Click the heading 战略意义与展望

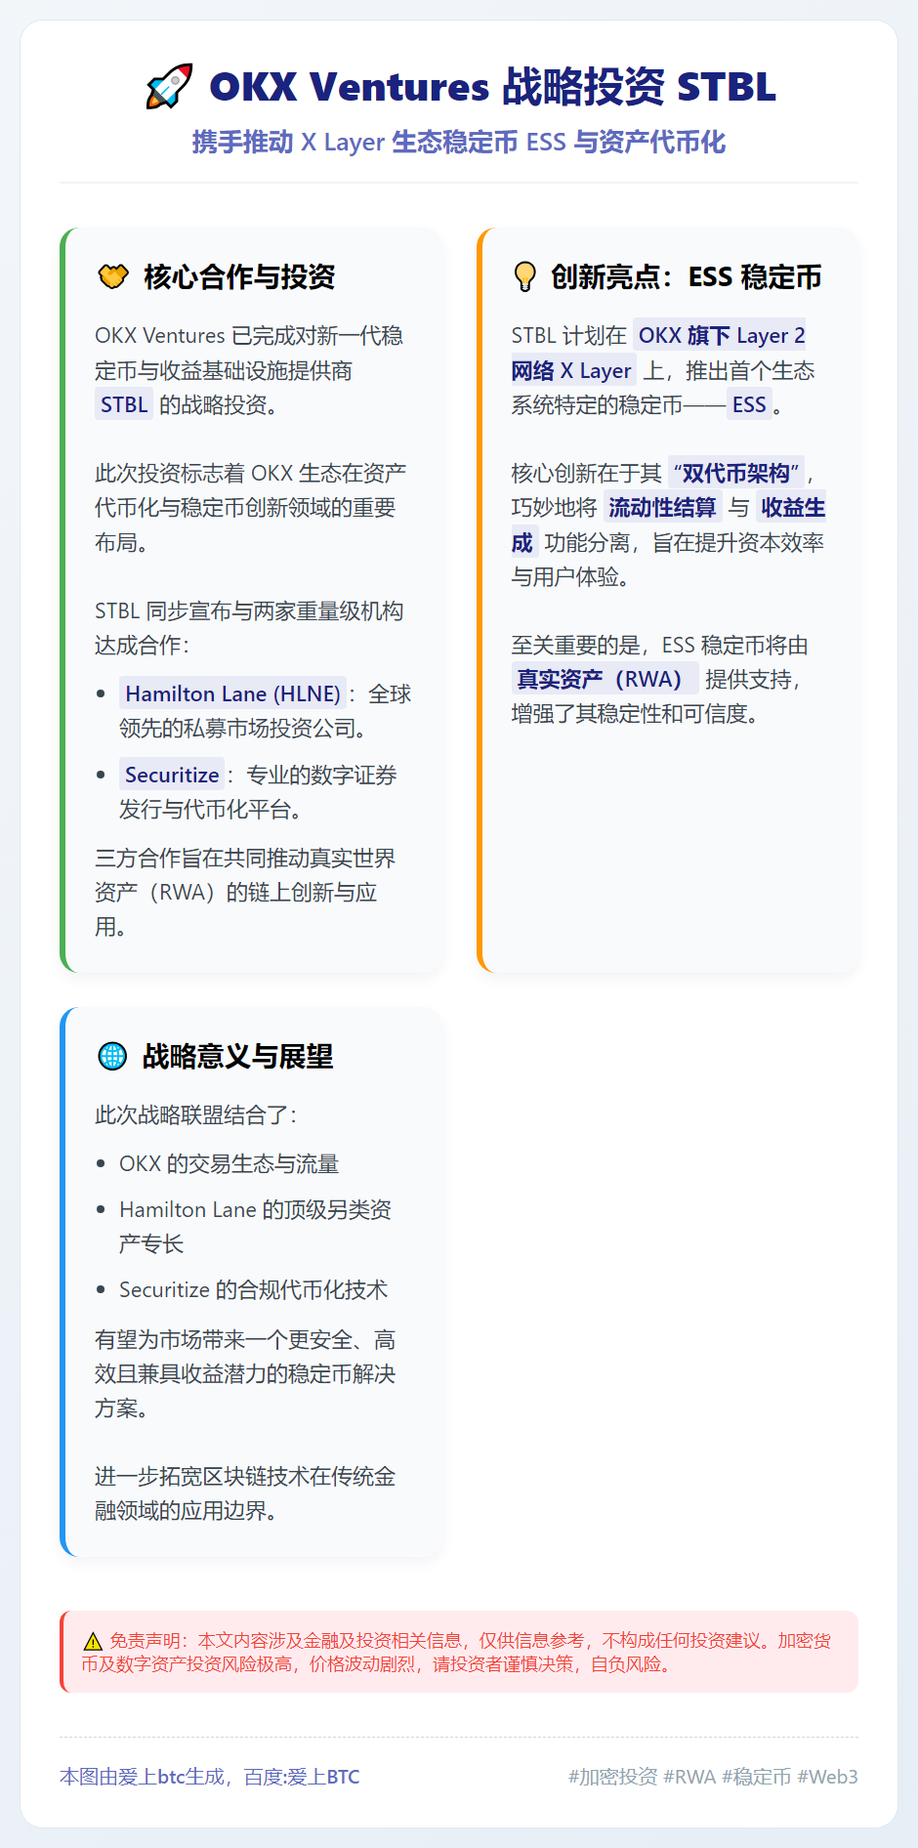238,1056
